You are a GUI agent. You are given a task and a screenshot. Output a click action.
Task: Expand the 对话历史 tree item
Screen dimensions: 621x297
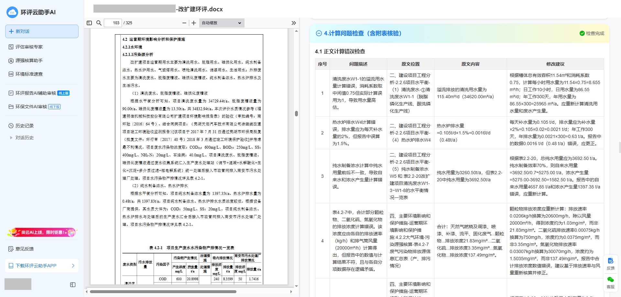tap(11, 138)
